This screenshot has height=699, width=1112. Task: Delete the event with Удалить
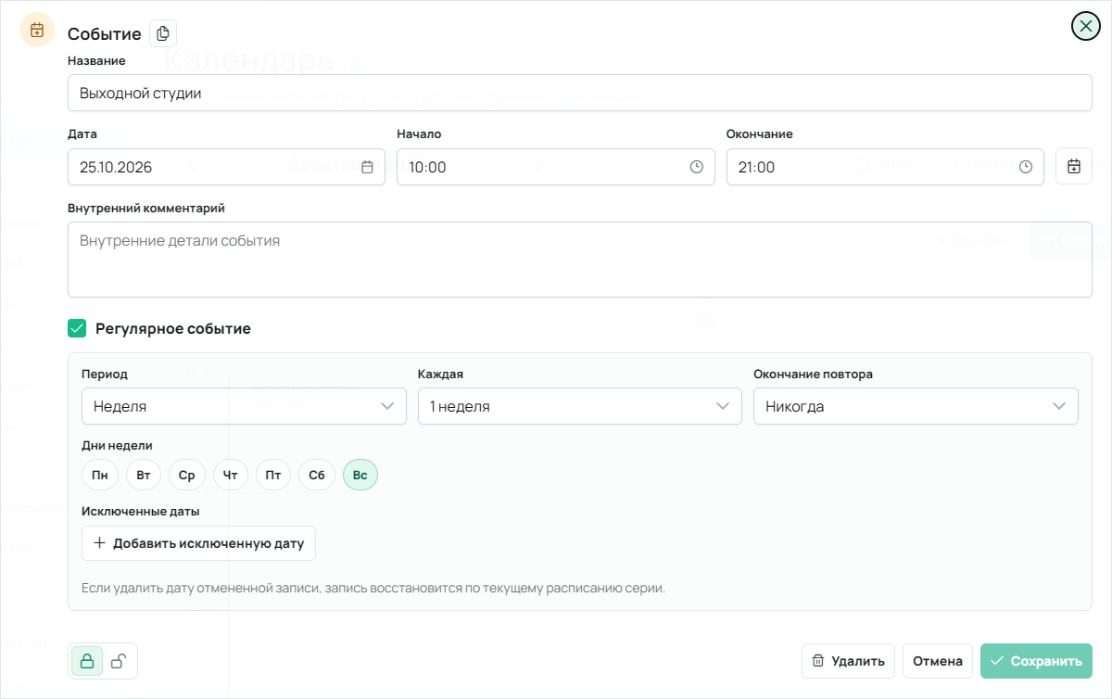[848, 661]
